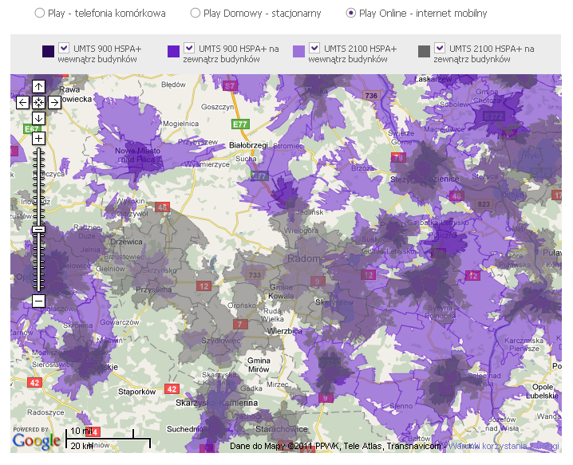Pan the map left with the arrow
The image size is (573, 465).
point(22,102)
